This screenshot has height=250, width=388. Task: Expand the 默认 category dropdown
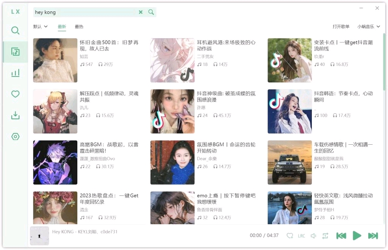tap(41, 27)
